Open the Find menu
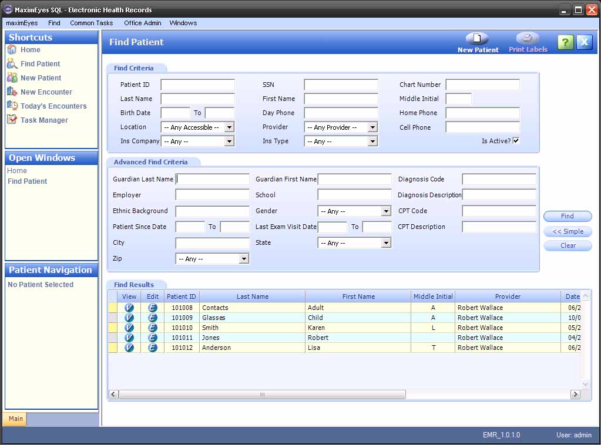 (54, 23)
